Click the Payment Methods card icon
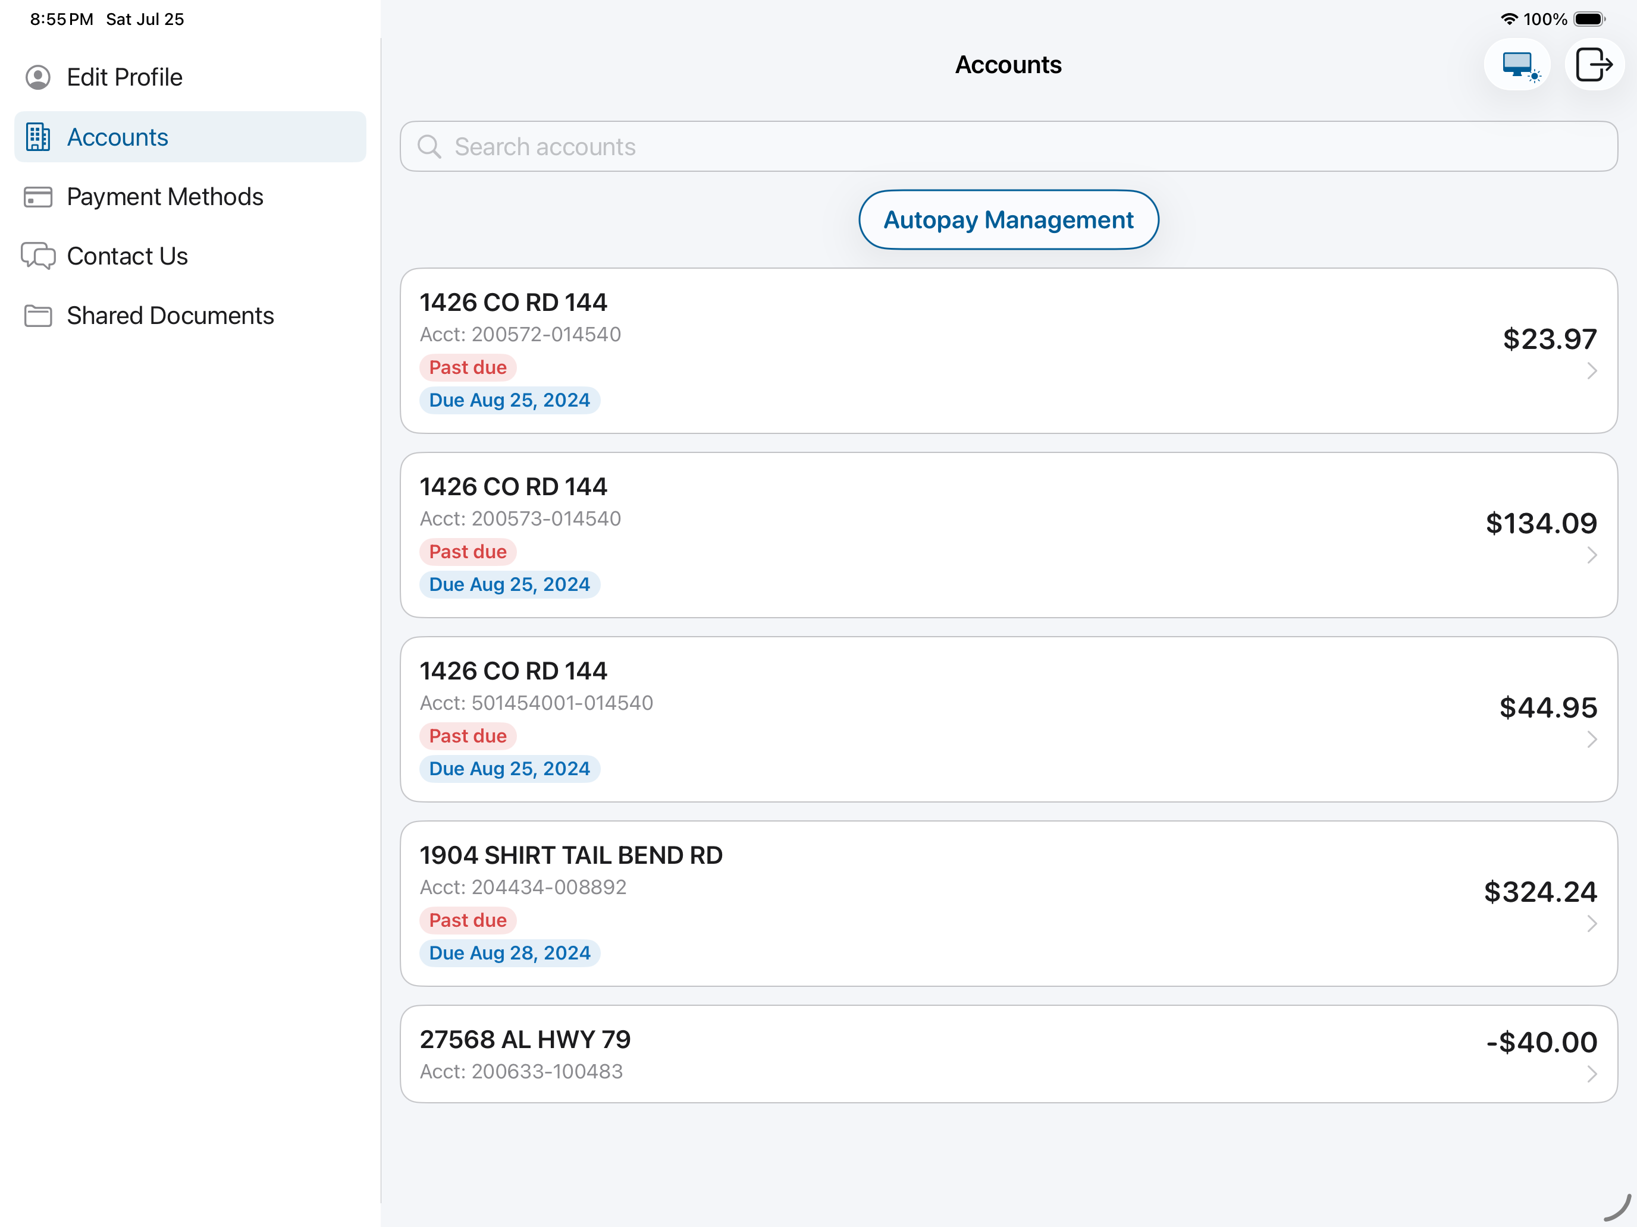Screen dimensions: 1637x1227 [x=37, y=197]
